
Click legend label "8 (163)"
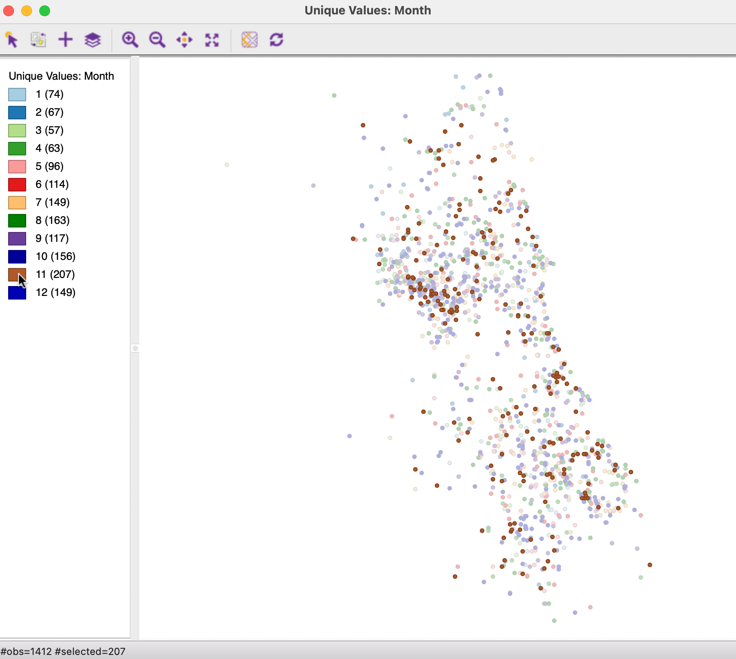pos(53,220)
